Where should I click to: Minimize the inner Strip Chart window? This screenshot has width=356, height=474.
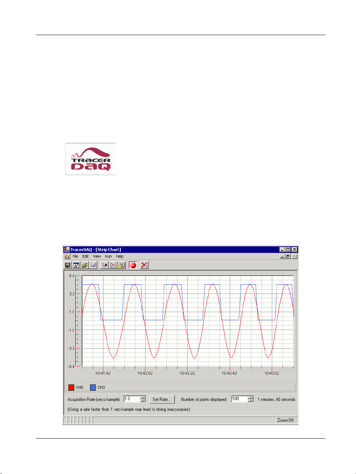tap(282, 257)
